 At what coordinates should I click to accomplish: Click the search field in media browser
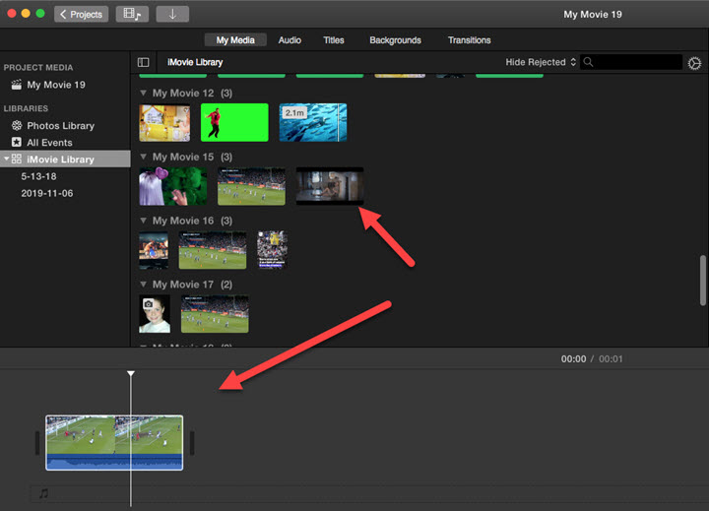[631, 62]
